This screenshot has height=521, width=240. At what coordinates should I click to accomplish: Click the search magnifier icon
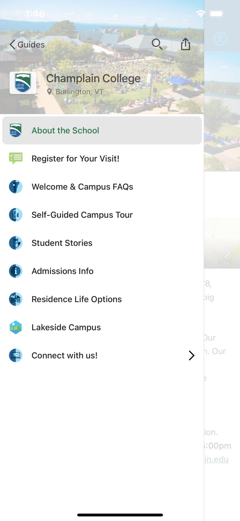click(x=157, y=44)
